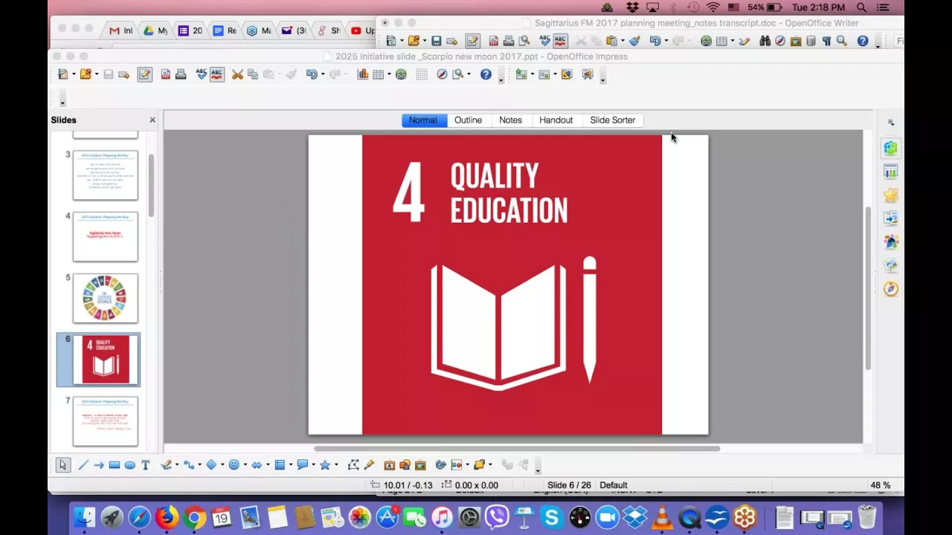This screenshot has height=535, width=952.
Task: Click the Rotate icon in drawing toolbar
Action: click(440, 465)
